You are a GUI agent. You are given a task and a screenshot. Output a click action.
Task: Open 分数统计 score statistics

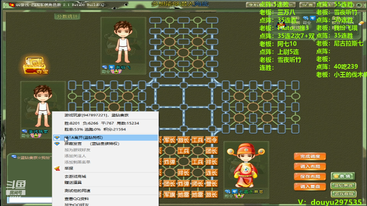tap(67, 16)
